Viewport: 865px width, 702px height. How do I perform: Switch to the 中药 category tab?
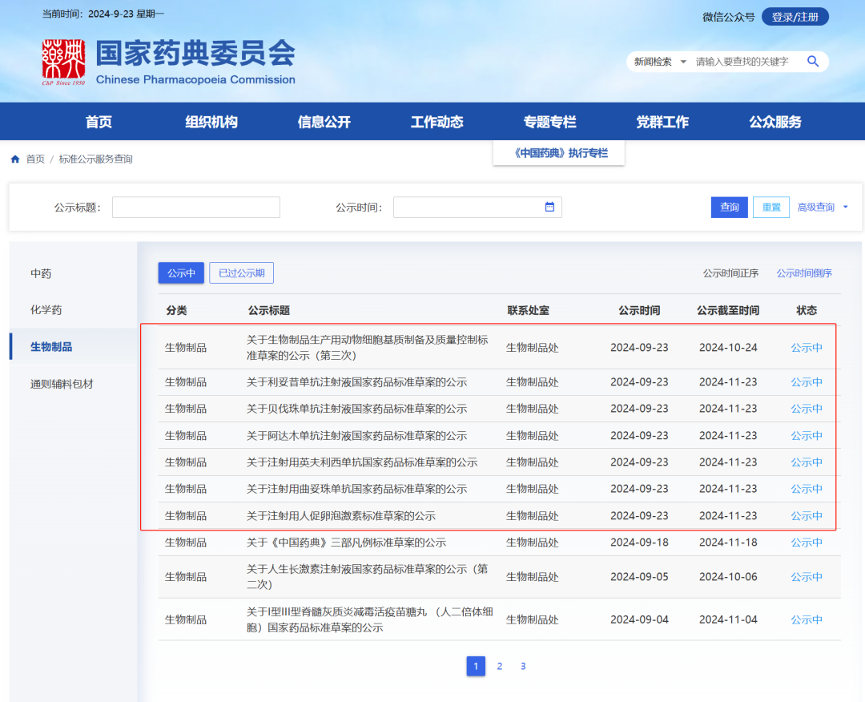(39, 272)
